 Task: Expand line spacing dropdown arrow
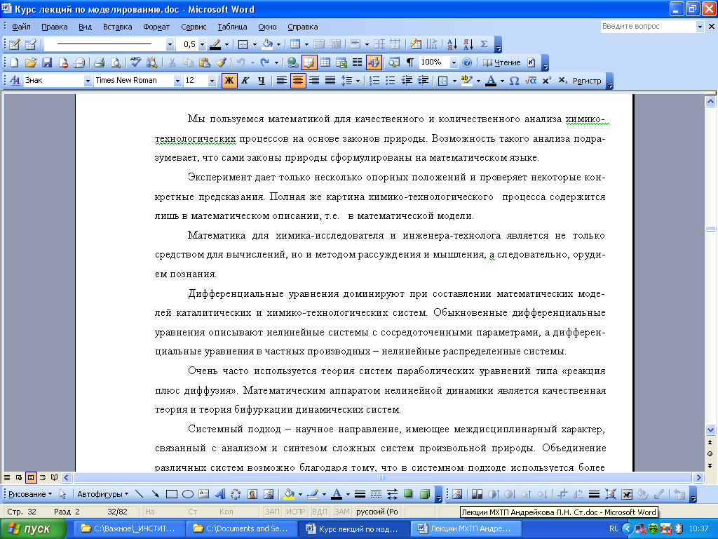358,81
